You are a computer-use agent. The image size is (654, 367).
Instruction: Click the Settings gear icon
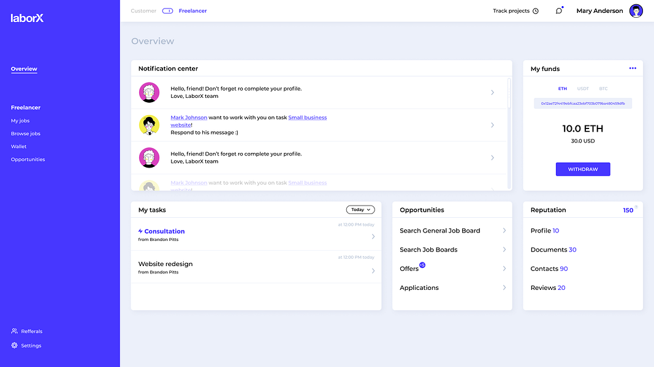coord(15,346)
